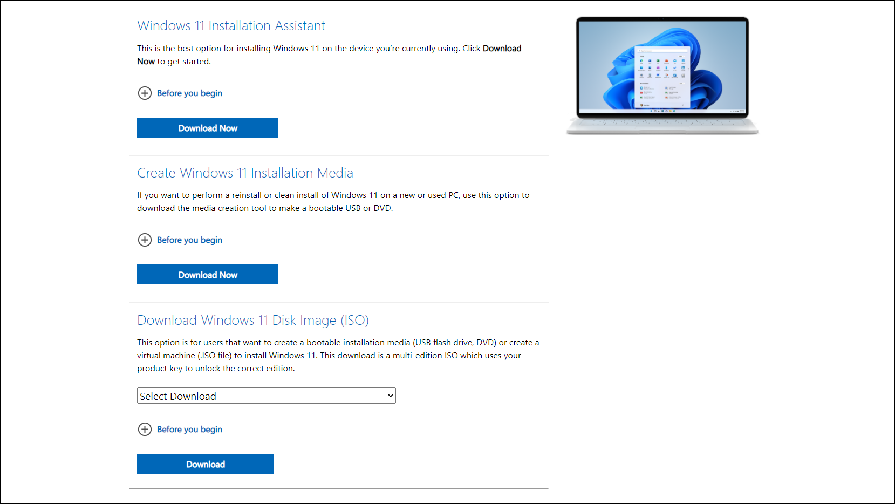Screen dimensions: 895x504
Task: Click the circled plus next to Installation Assistant details
Action: (x=145, y=93)
